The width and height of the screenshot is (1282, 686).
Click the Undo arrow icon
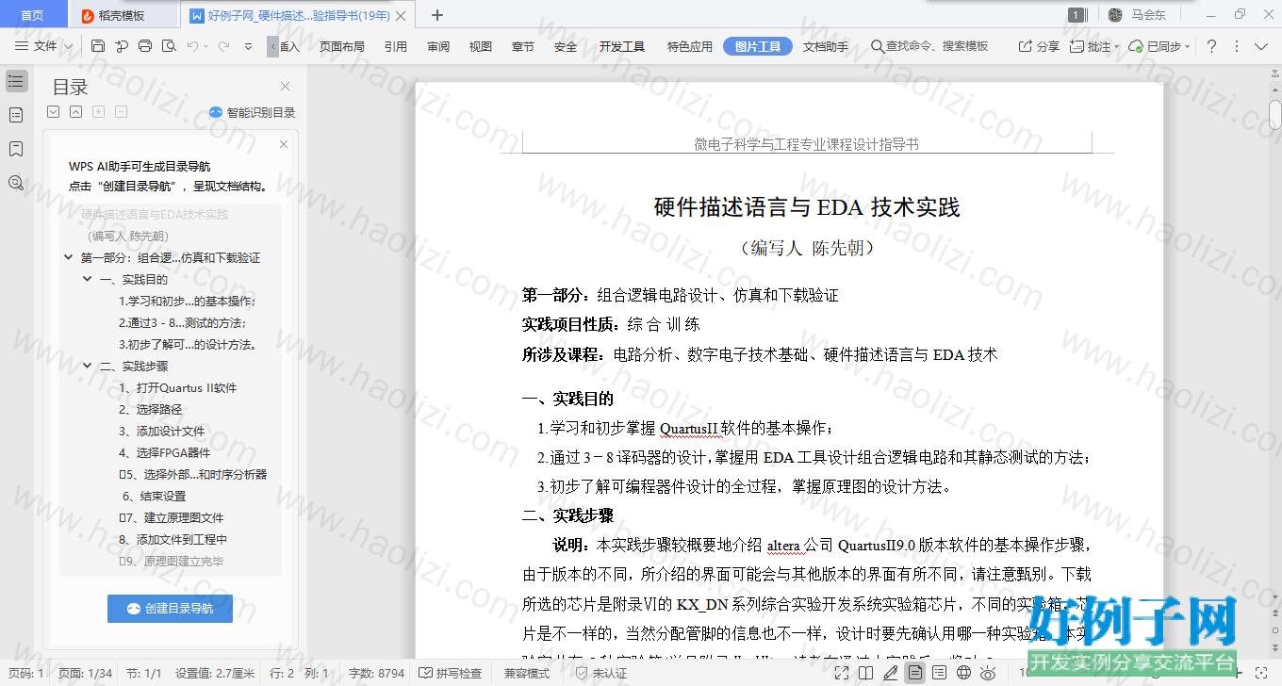pyautogui.click(x=192, y=46)
